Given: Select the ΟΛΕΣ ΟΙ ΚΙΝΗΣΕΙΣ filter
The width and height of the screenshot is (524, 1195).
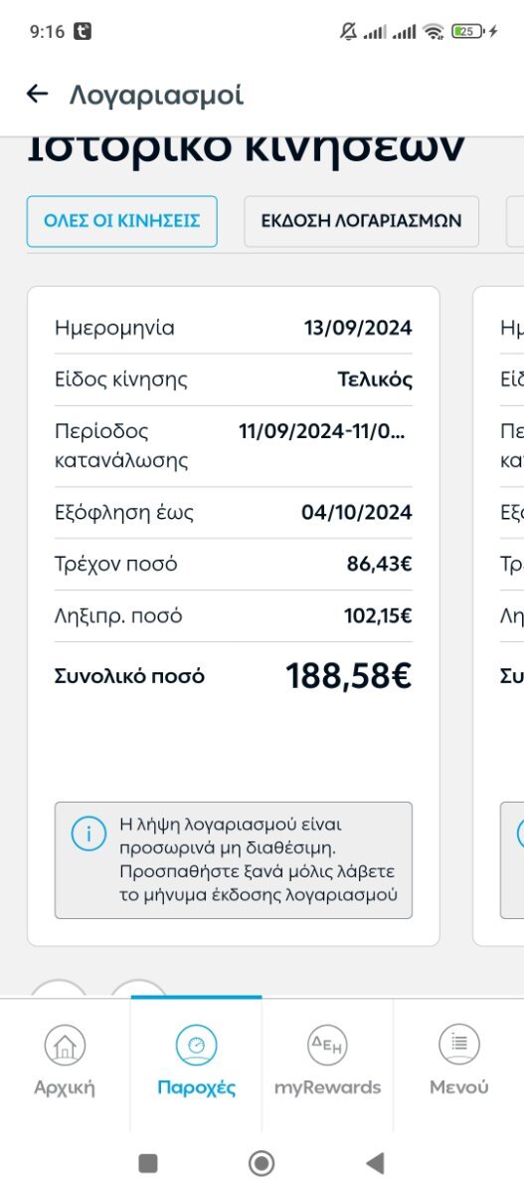Looking at the screenshot, I should 121,221.
